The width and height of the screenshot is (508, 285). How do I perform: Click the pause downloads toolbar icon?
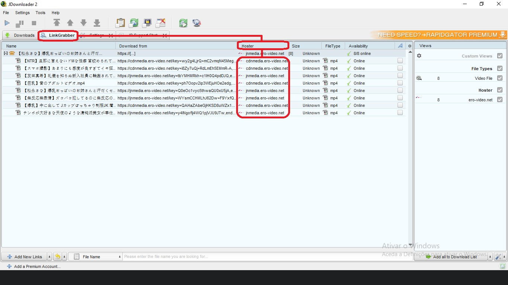(20, 23)
